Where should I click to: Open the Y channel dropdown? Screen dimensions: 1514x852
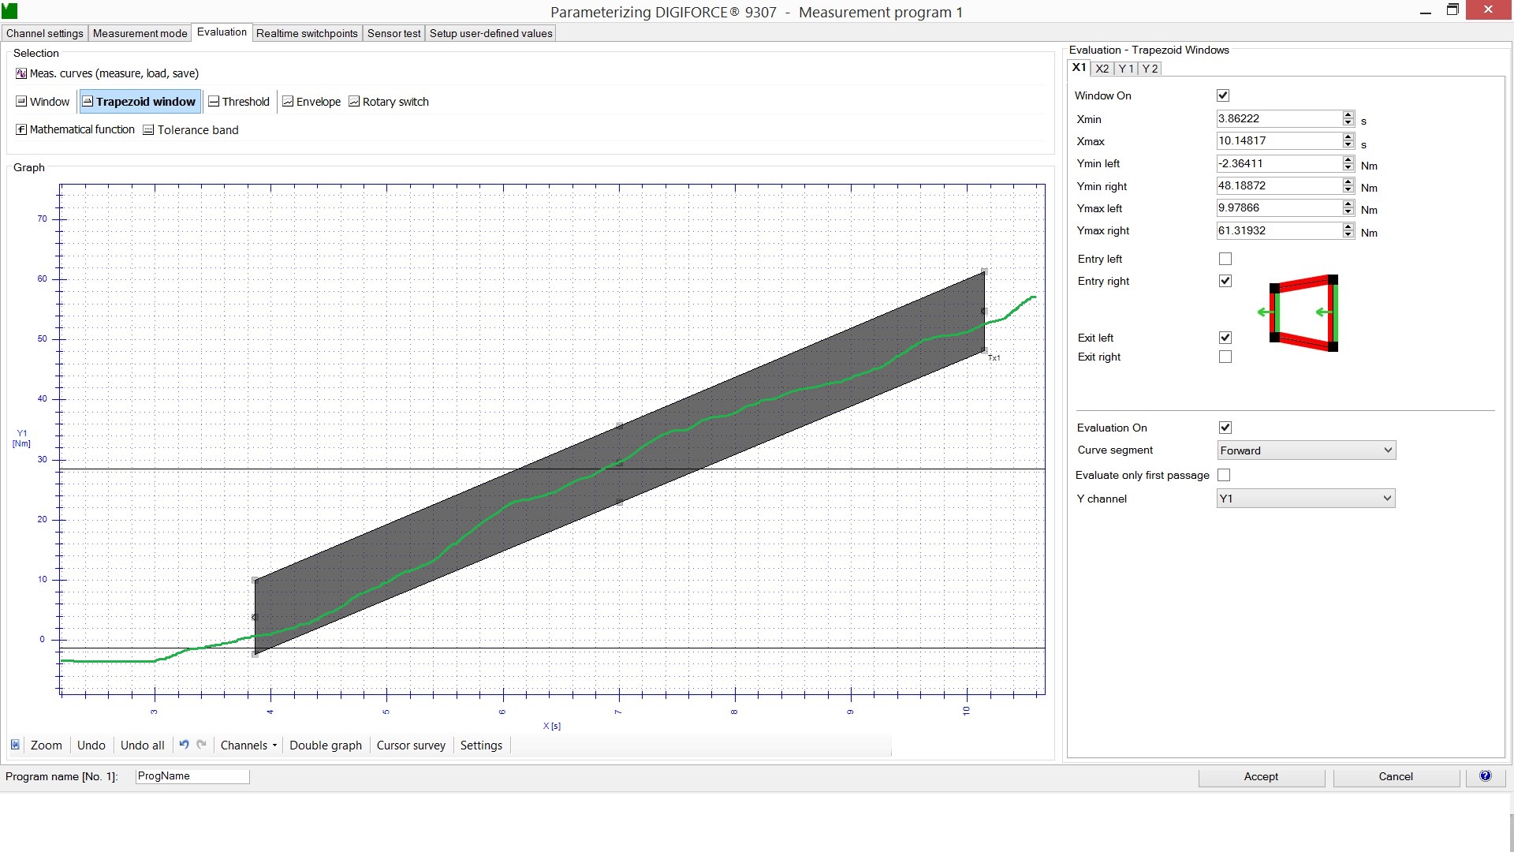(x=1306, y=499)
